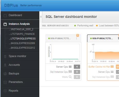Viewport: 119px width, 97px height.
Task: Go to Space monitor section
Action: [x=17, y=56]
